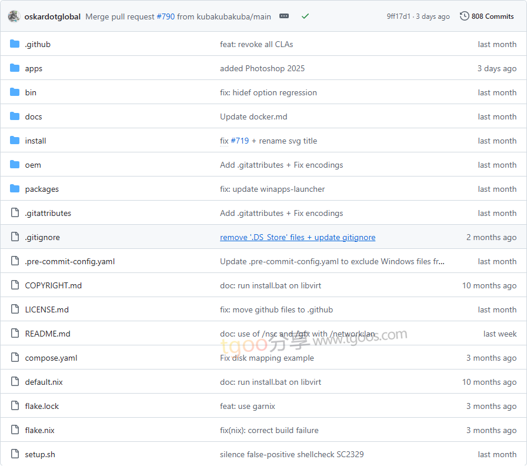The image size is (527, 466).
Task: Open the install folder
Action: (35, 141)
